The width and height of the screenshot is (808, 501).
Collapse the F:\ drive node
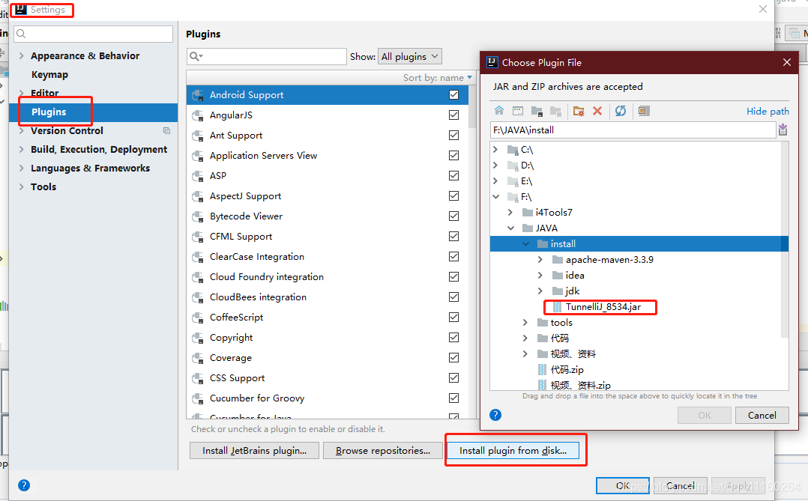[495, 197]
